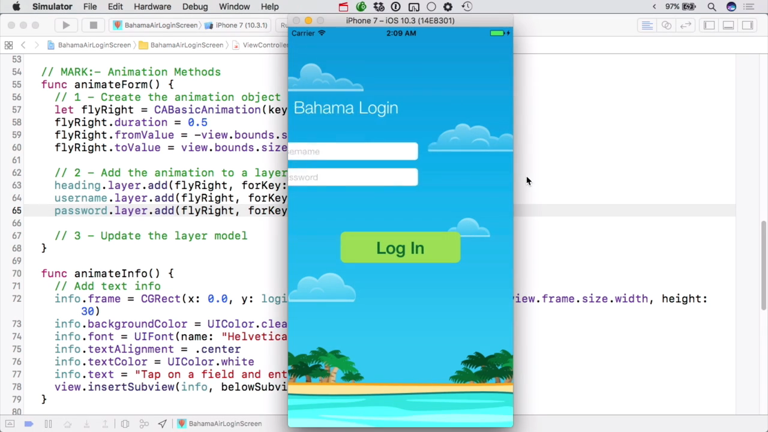Show the right inspectors panel
The width and height of the screenshot is (768, 432).
[748, 25]
